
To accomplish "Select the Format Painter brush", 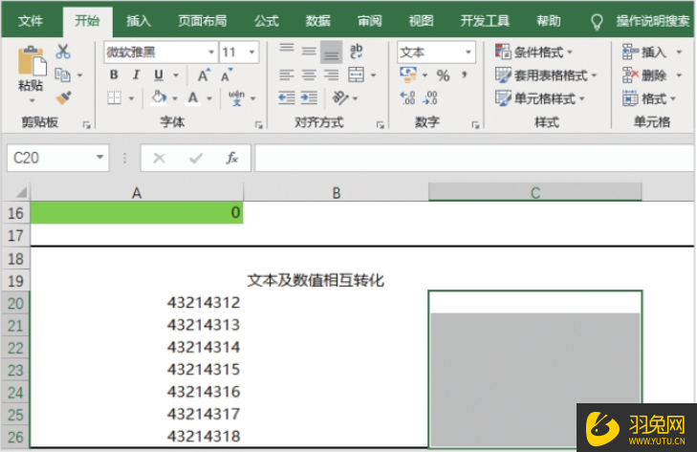I will pos(63,97).
